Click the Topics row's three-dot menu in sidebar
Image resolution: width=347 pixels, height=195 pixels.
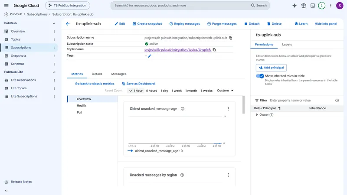[x=54, y=40]
